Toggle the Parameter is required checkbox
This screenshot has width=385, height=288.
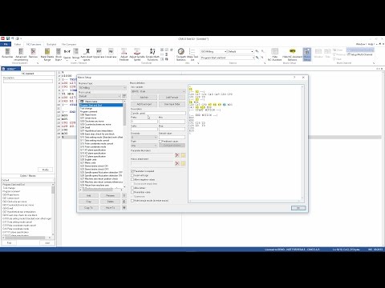pyautogui.click(x=132, y=171)
